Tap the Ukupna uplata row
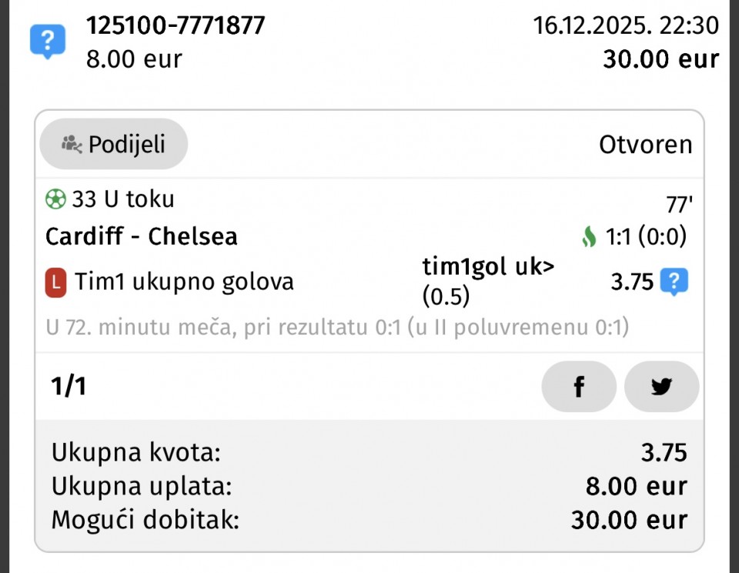 coord(369,487)
